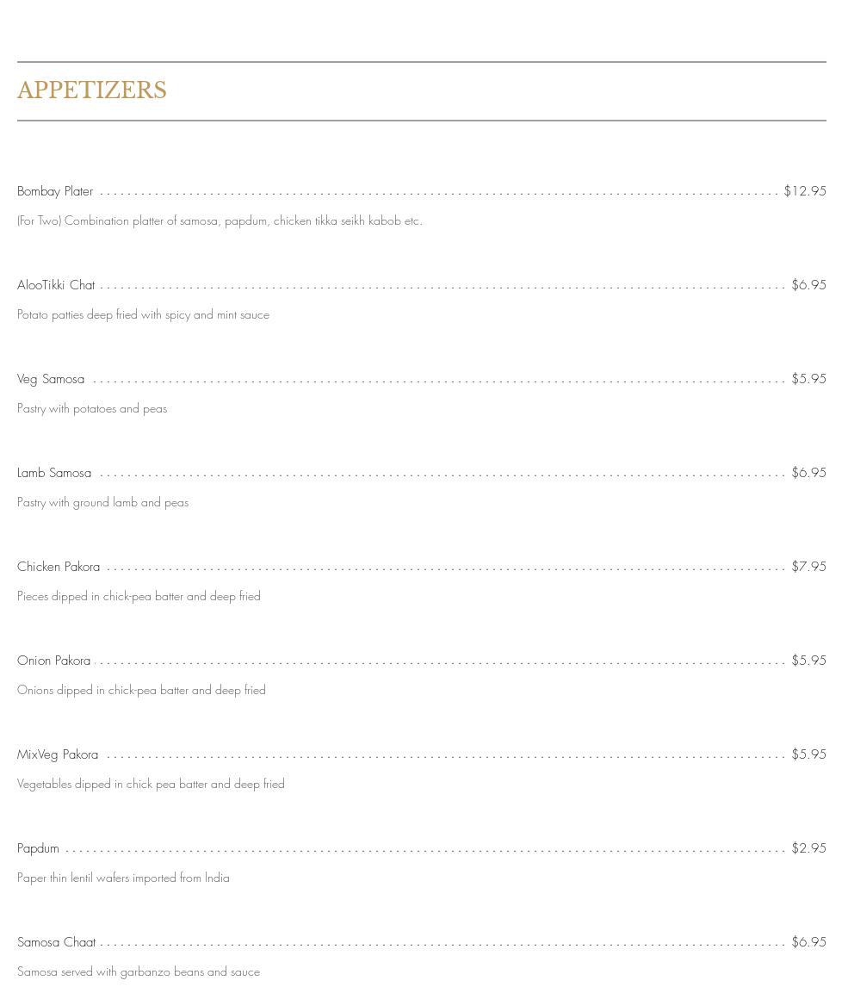Click the price beside Samosa Chaat
Screen dimensions: 842x993
(808, 942)
